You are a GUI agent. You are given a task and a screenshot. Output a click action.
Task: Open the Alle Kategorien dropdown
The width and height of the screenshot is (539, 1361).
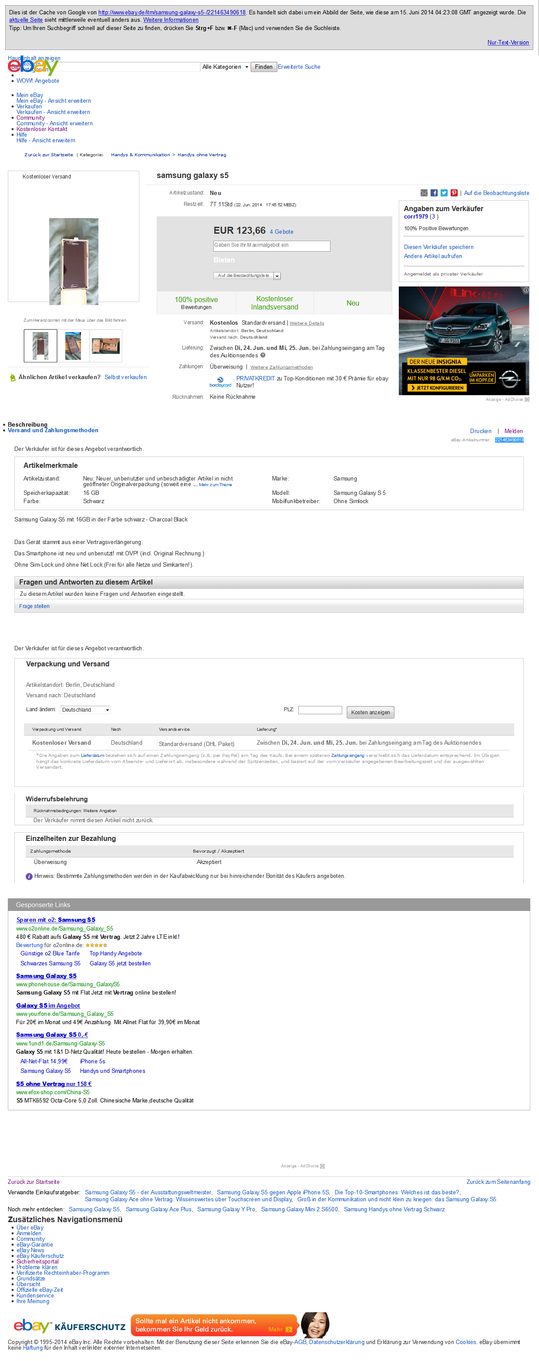point(225,67)
